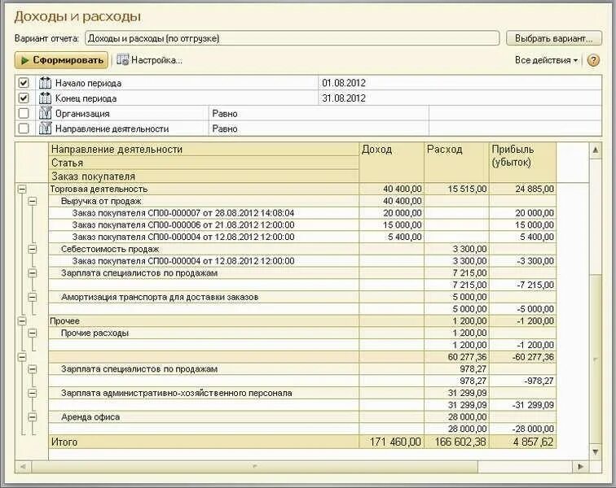The height and width of the screenshot is (488, 616).
Task: Click the calendar icon beside Начало периода
Action: 45,83
